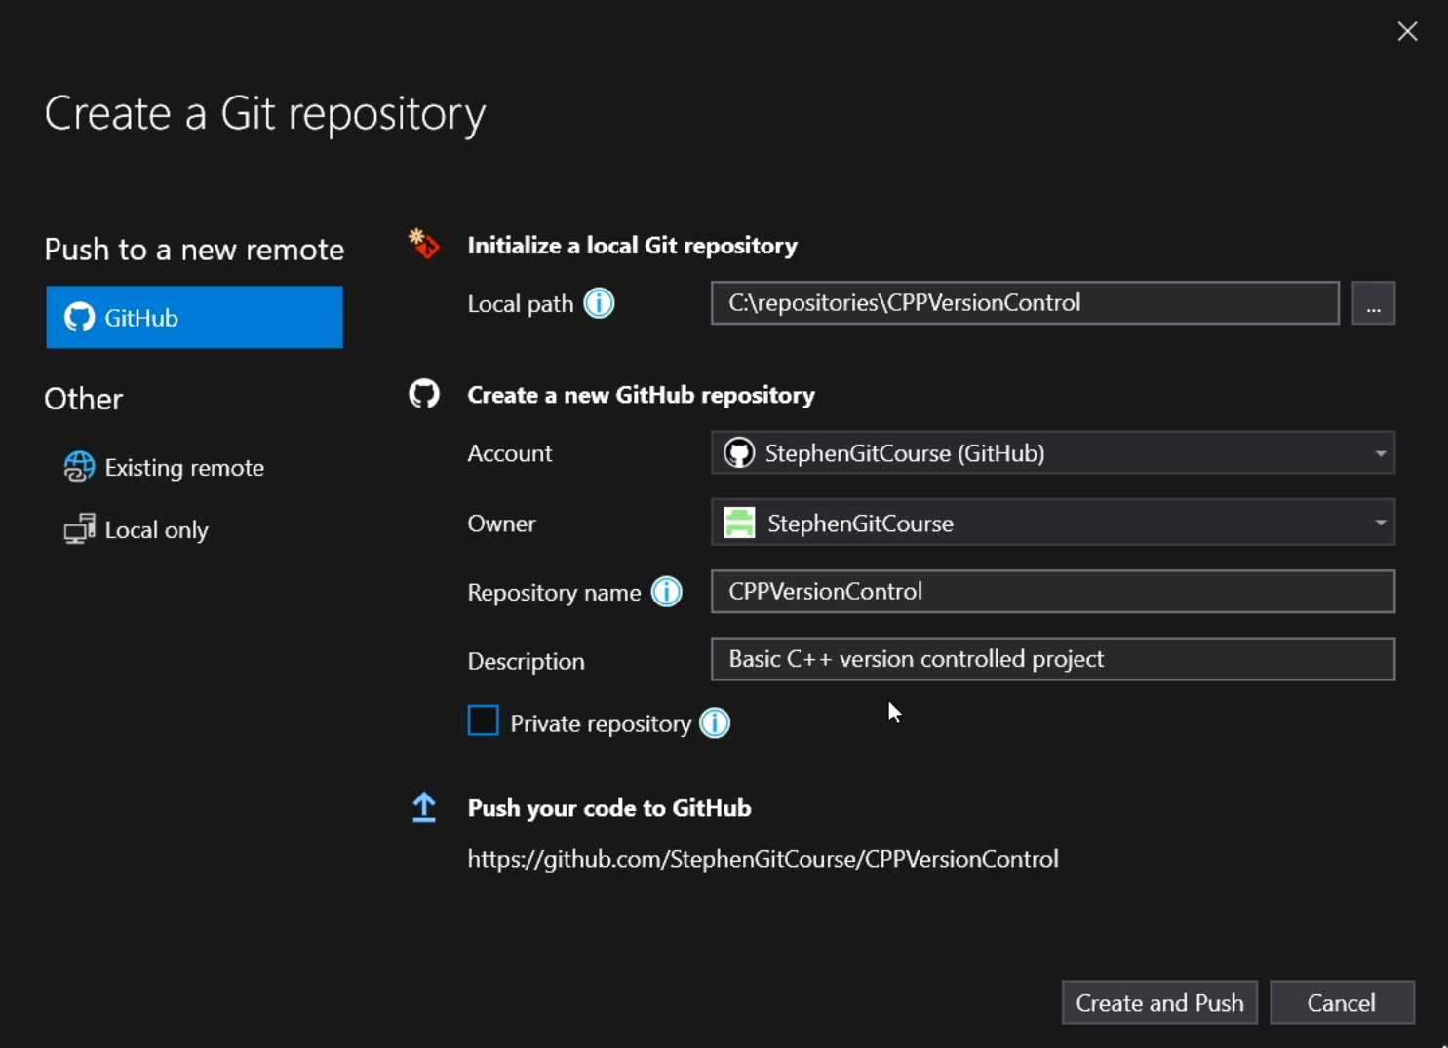The height and width of the screenshot is (1048, 1448).
Task: Click the Push your code upload arrow icon
Action: 424,807
